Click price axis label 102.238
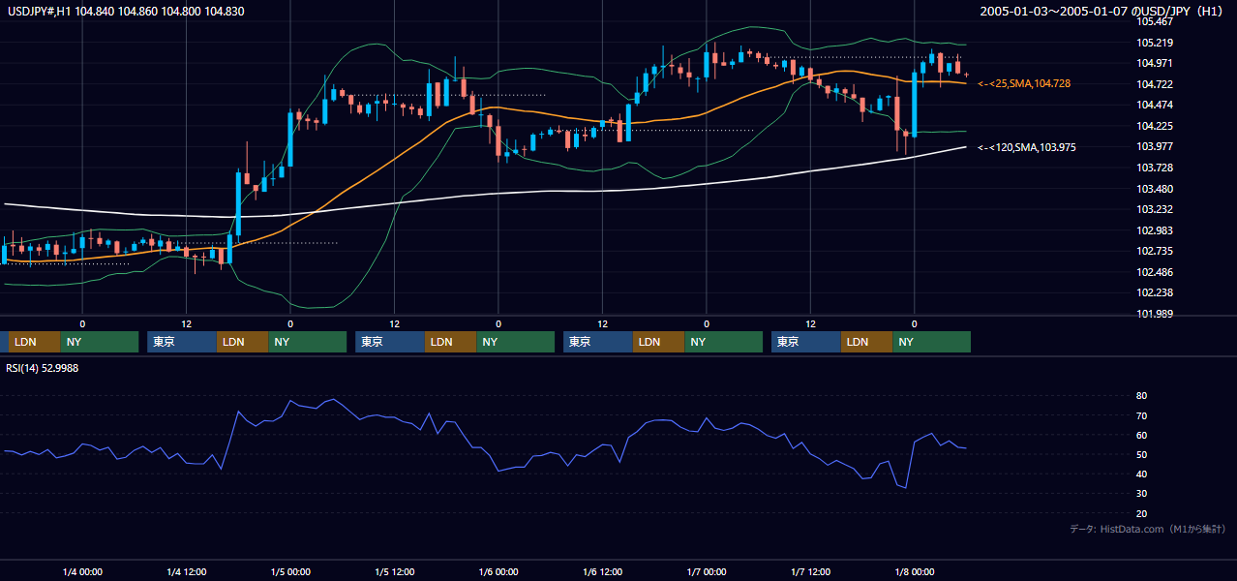The width and height of the screenshot is (1237, 581). tap(1157, 292)
